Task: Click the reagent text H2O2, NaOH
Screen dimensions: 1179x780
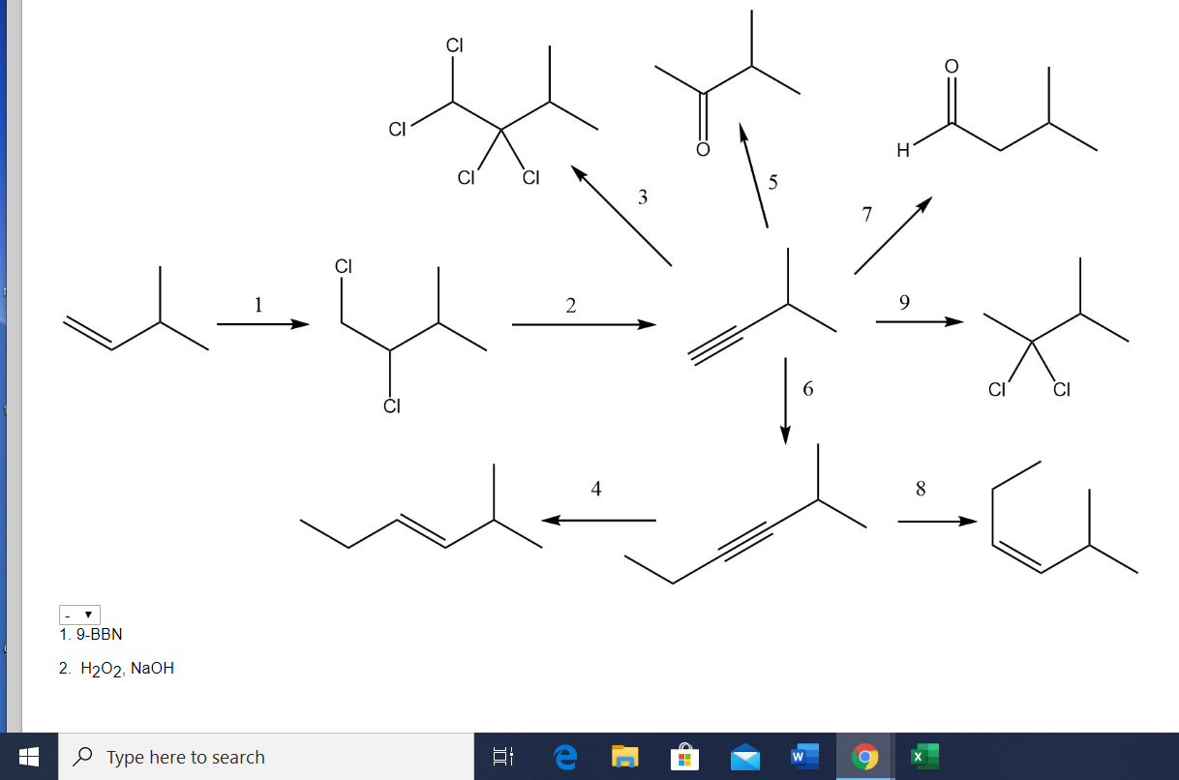Action: (116, 667)
